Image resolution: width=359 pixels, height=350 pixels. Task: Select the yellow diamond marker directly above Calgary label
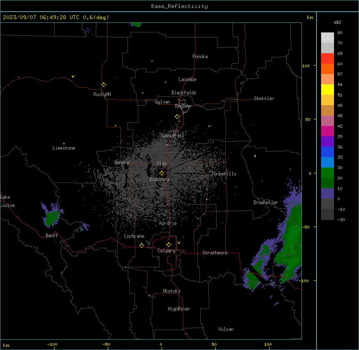point(169,245)
